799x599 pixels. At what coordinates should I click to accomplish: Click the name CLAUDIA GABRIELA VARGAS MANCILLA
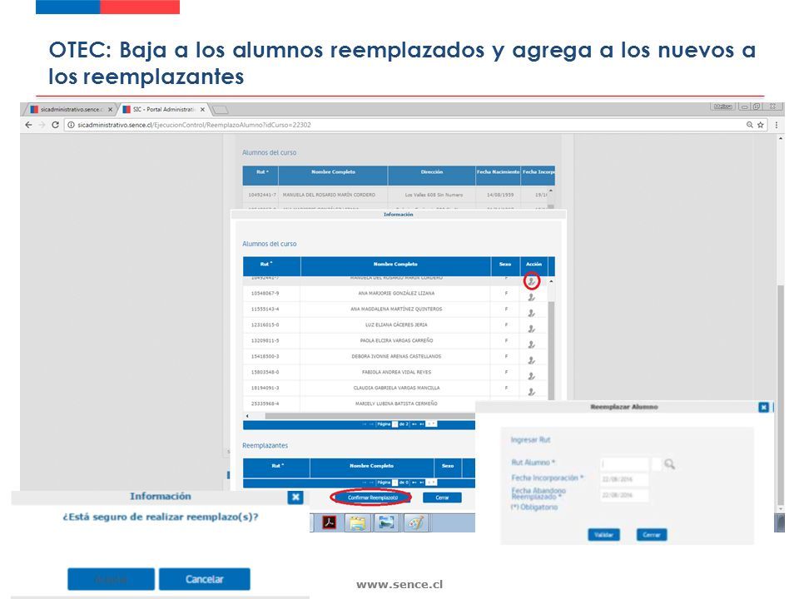point(396,389)
